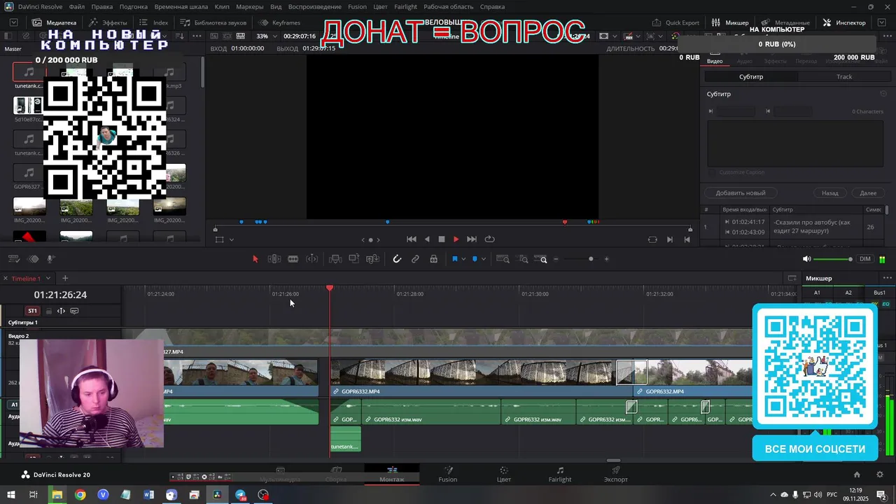The width and height of the screenshot is (896, 504).
Task: Toggle timeline Snapping magnet
Action: click(x=397, y=259)
